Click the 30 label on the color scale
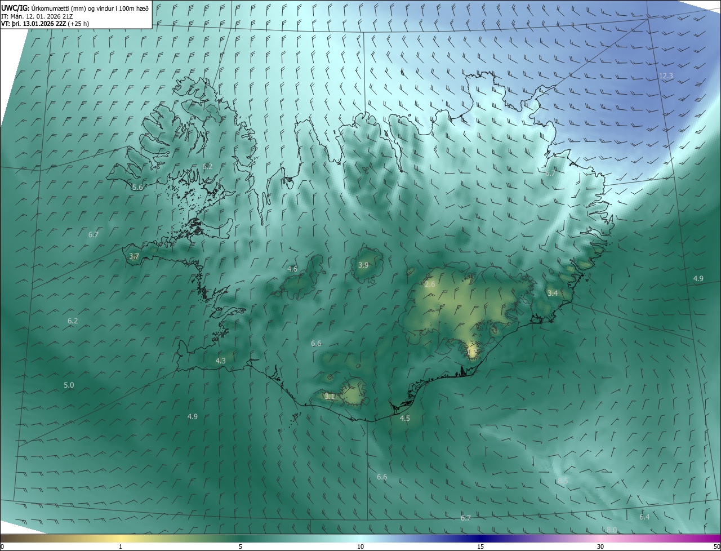Viewport: 721px width, 551px height. pos(600,546)
